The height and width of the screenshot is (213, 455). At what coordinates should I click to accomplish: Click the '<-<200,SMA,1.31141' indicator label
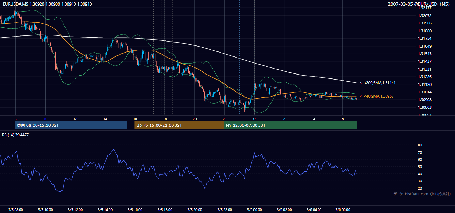coord(378,83)
